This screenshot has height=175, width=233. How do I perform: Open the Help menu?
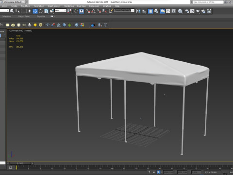tap(117, 6)
